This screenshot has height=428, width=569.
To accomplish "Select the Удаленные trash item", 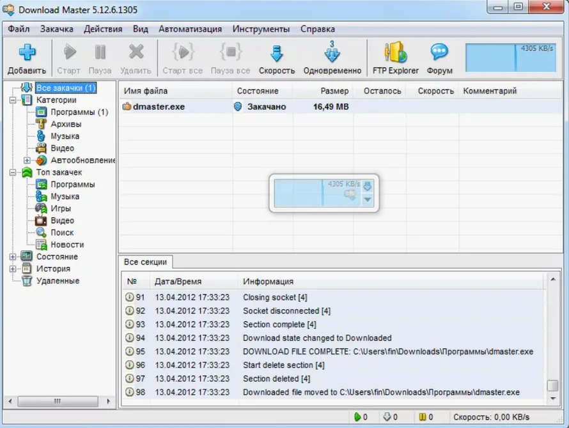I will click(58, 280).
